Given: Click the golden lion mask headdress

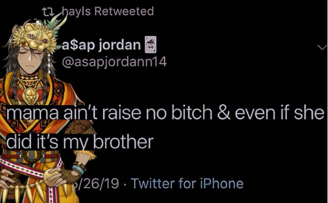Looking at the screenshot, I should coord(34,36).
